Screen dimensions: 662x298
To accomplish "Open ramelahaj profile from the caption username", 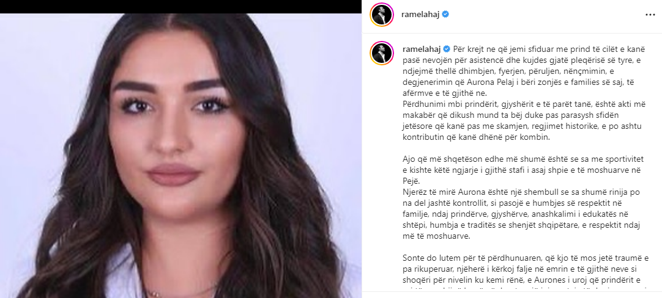I will click(x=421, y=49).
